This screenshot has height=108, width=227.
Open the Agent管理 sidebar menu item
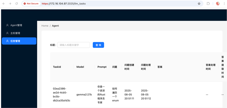(19, 25)
